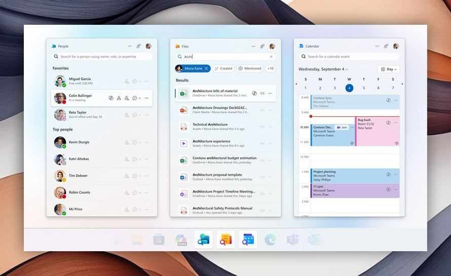Open the Files search app in the taskbar
The image size is (451, 276).
pyautogui.click(x=226, y=240)
